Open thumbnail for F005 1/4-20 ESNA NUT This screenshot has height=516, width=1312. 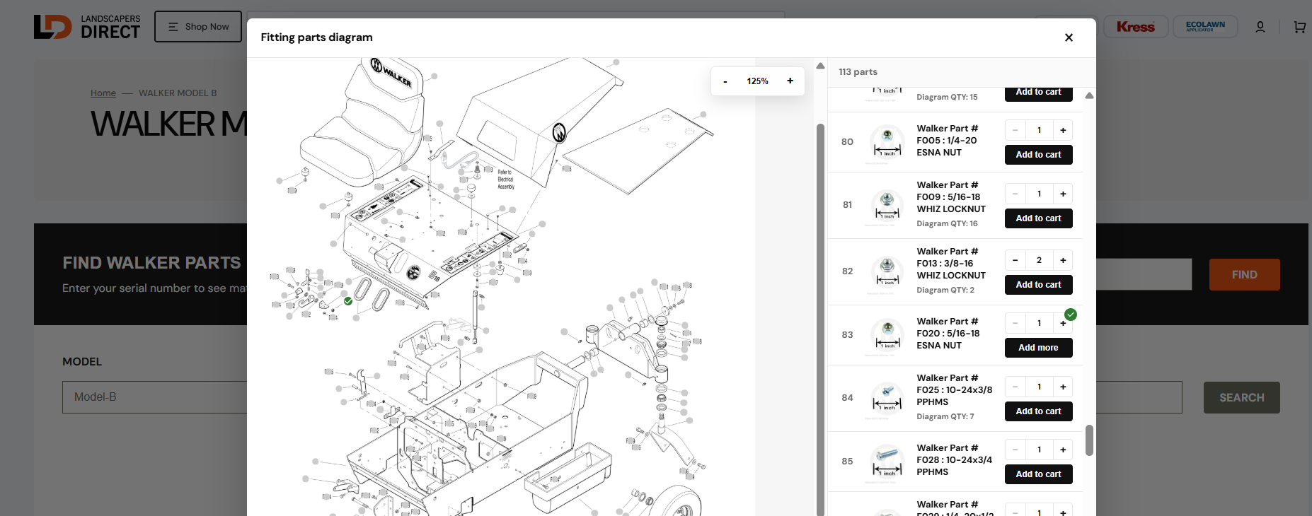click(x=887, y=141)
